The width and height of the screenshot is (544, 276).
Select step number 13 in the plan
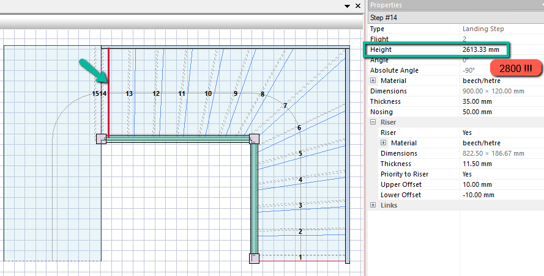(x=129, y=93)
